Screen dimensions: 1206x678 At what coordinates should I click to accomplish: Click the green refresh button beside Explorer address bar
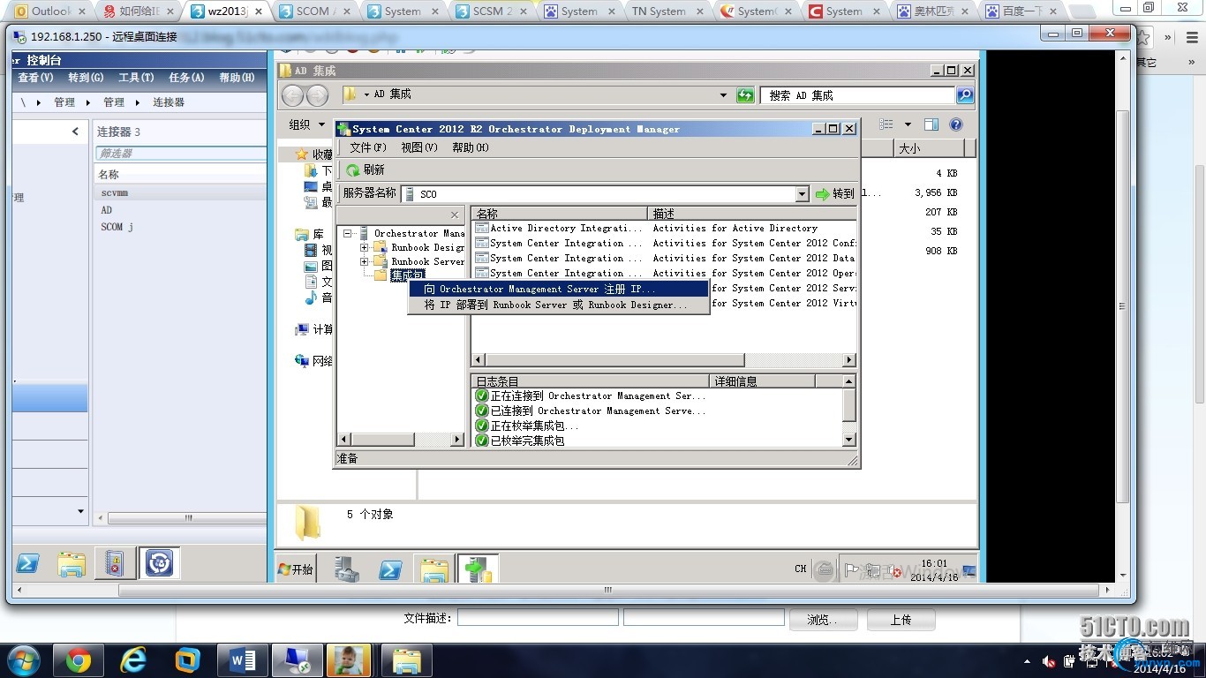point(746,95)
